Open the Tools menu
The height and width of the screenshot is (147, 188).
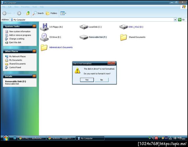pyautogui.click(x=35, y=7)
